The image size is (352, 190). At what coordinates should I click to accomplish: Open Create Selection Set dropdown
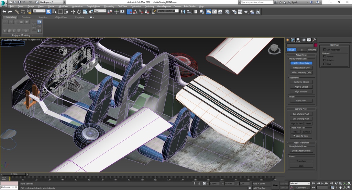click(168, 11)
